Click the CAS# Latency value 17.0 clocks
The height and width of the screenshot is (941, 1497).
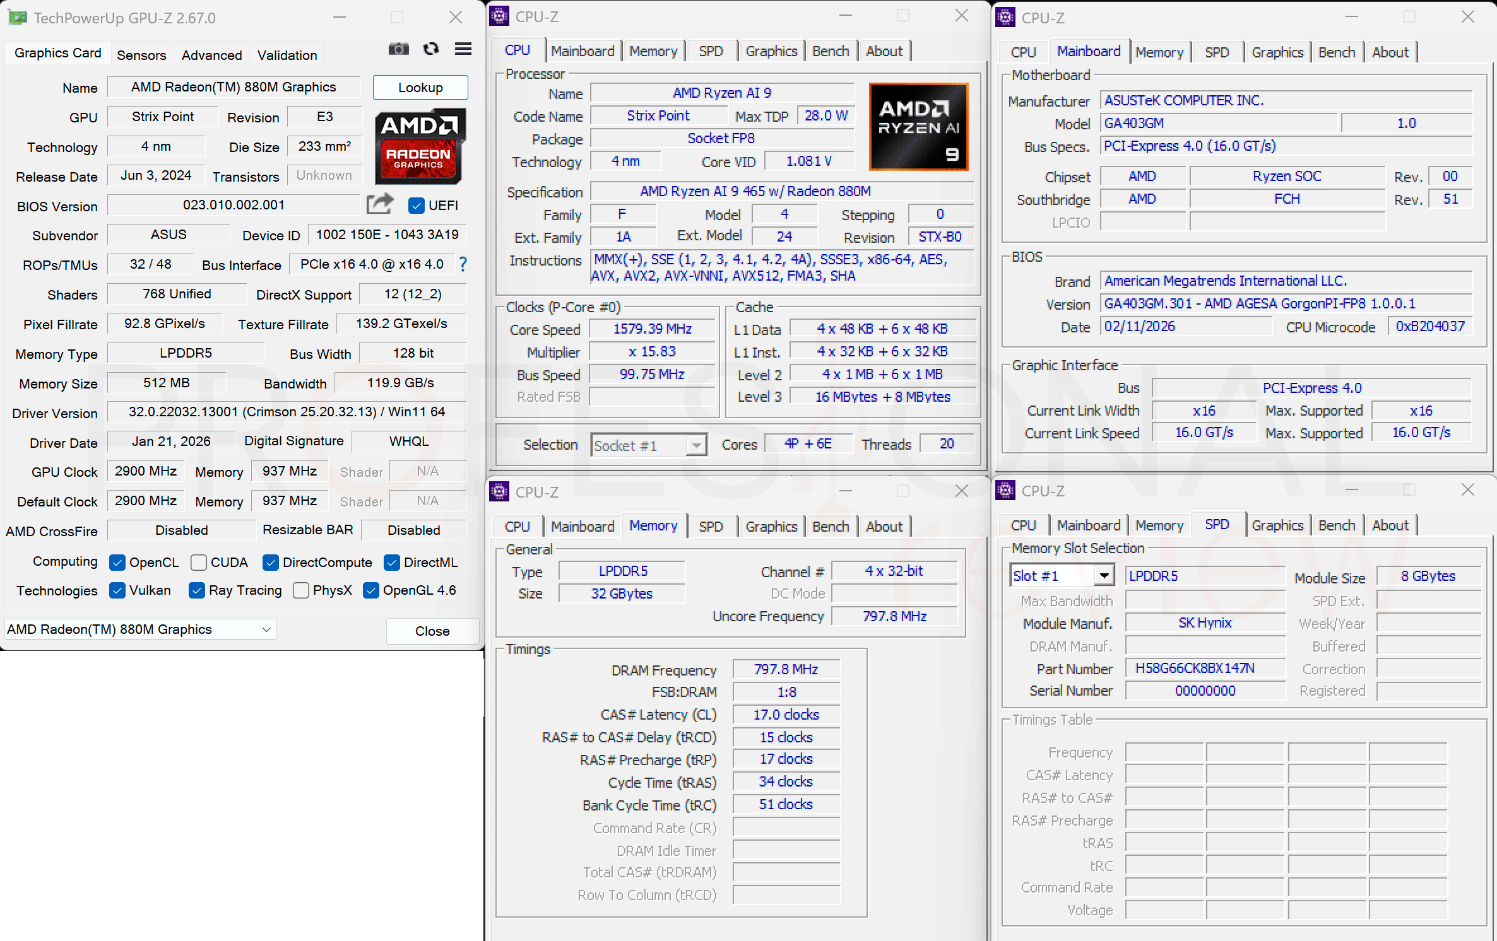(x=786, y=715)
